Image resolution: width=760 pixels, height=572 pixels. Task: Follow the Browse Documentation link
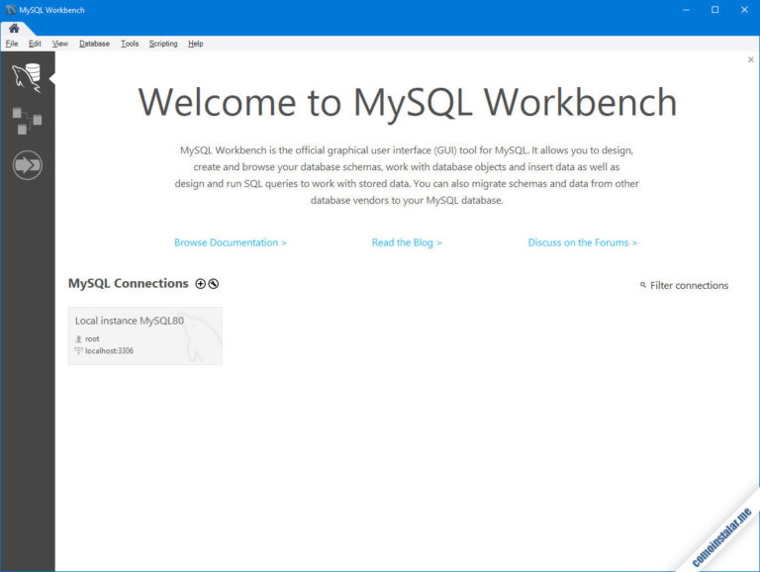coord(231,242)
